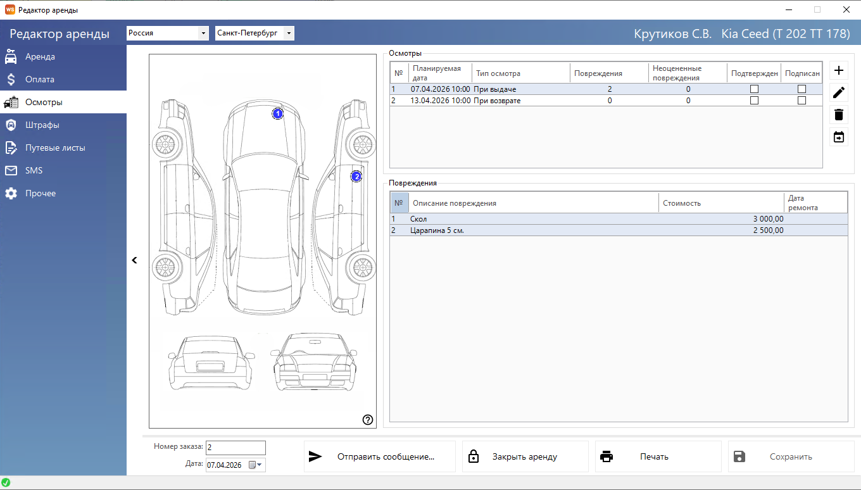Open the Россия country dropdown
The image size is (861, 490).
[x=168, y=33]
